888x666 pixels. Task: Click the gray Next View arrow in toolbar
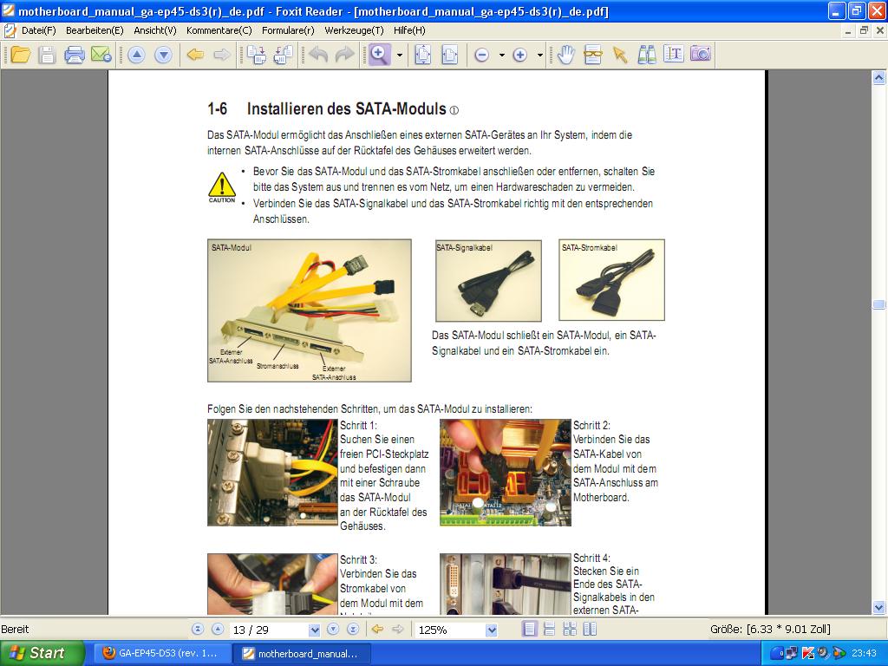pyautogui.click(x=222, y=55)
